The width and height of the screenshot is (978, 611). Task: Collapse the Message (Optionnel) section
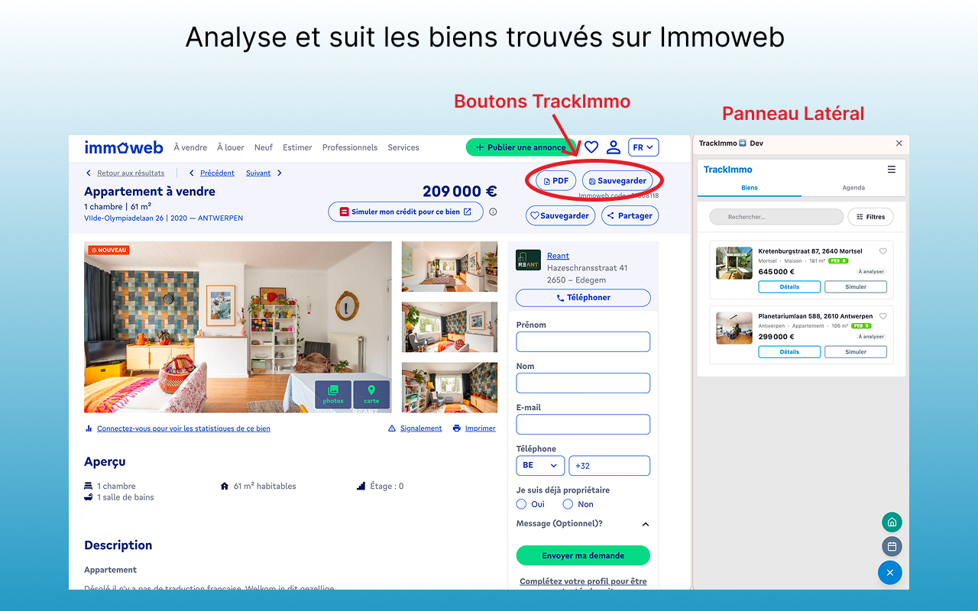pos(646,524)
